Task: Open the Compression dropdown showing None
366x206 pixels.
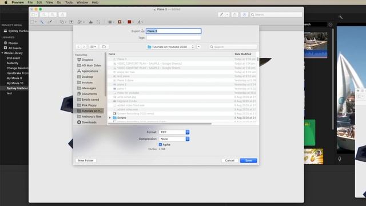Action: tap(174, 139)
